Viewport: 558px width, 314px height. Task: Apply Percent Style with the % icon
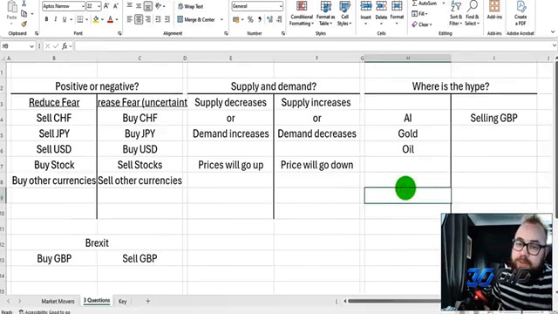tap(250, 19)
